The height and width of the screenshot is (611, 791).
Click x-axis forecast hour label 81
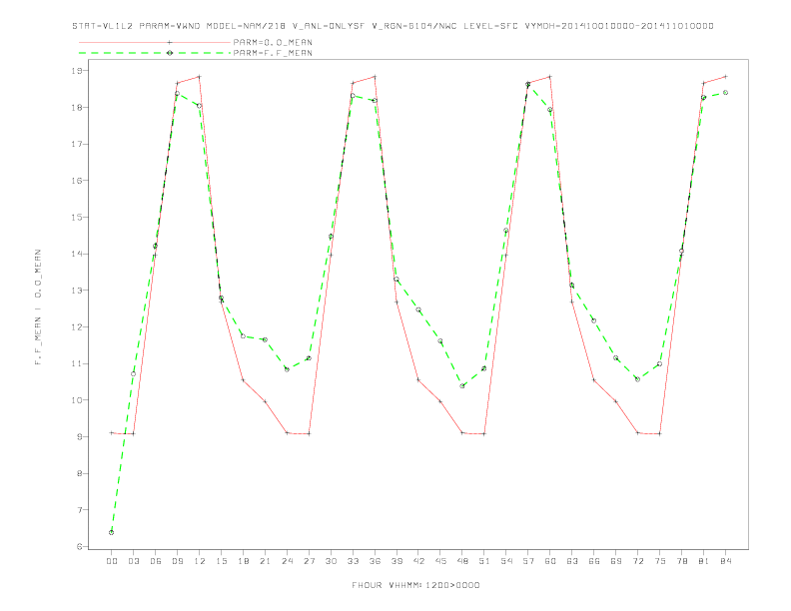704,561
